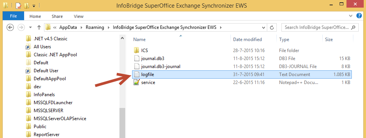Open Customize Quick Access Toolbar dropdown
The width and height of the screenshot is (366, 138).
tap(34, 6)
